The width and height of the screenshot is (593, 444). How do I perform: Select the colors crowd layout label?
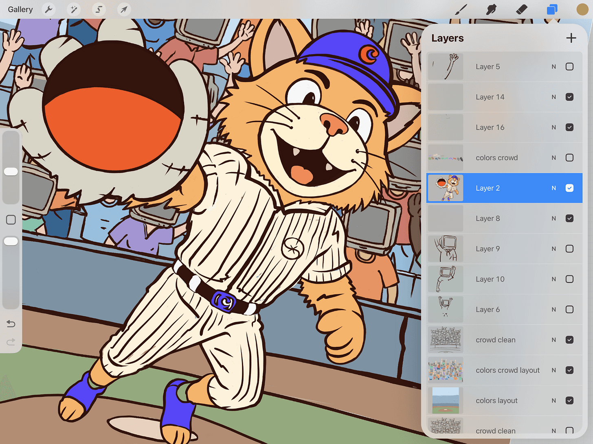point(507,370)
